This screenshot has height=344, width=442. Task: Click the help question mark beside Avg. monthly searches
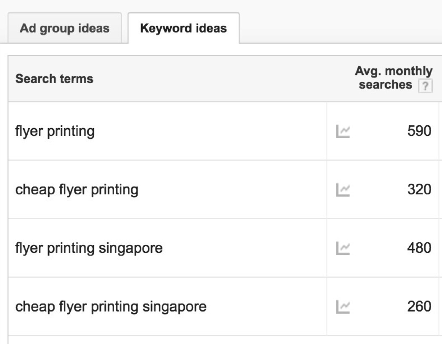pyautogui.click(x=425, y=86)
